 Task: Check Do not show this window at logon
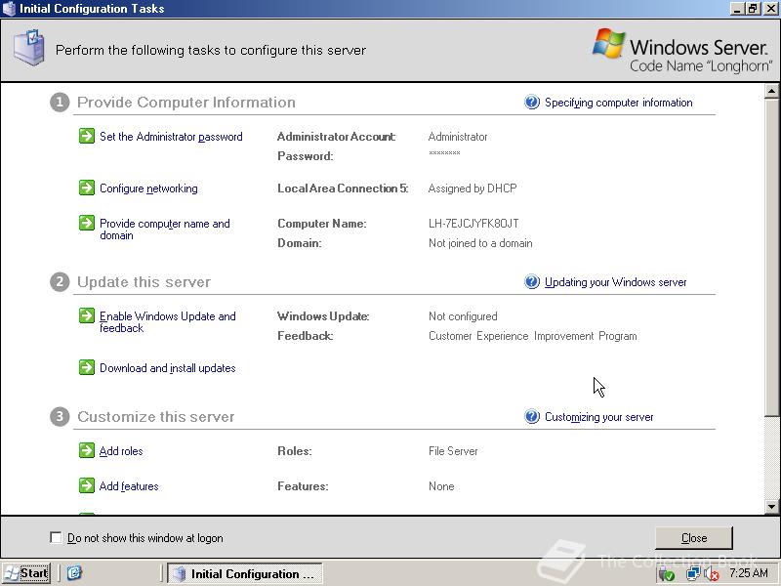(56, 538)
